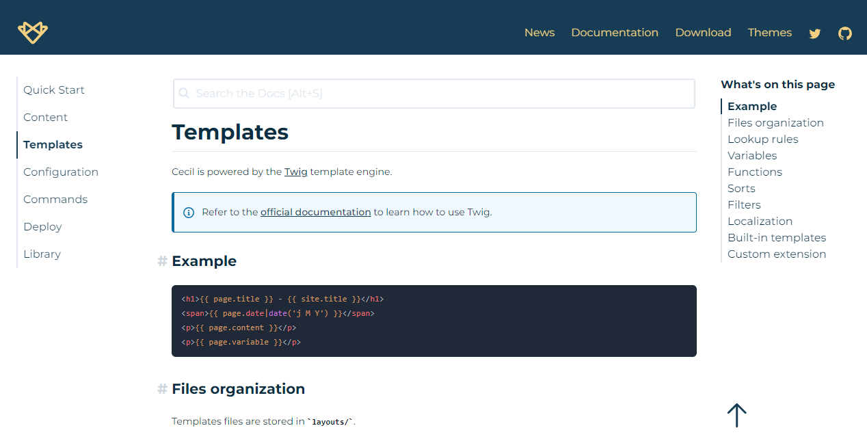Click the magnifier icon in the search bar

coord(184,93)
